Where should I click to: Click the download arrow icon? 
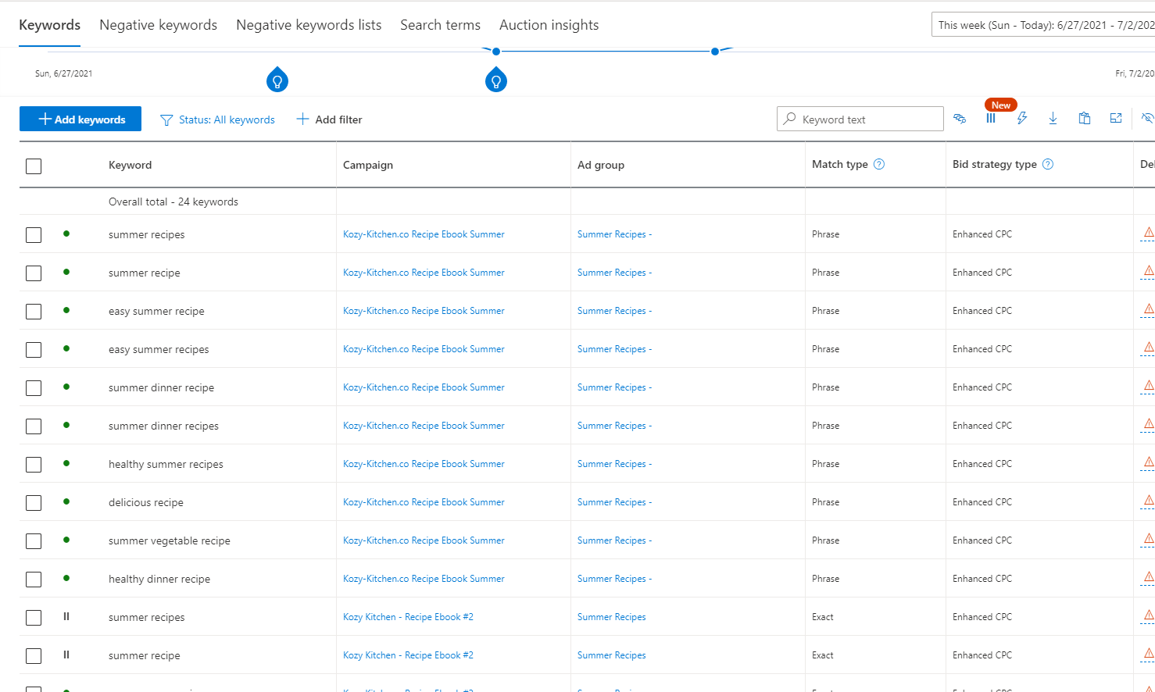click(x=1053, y=119)
